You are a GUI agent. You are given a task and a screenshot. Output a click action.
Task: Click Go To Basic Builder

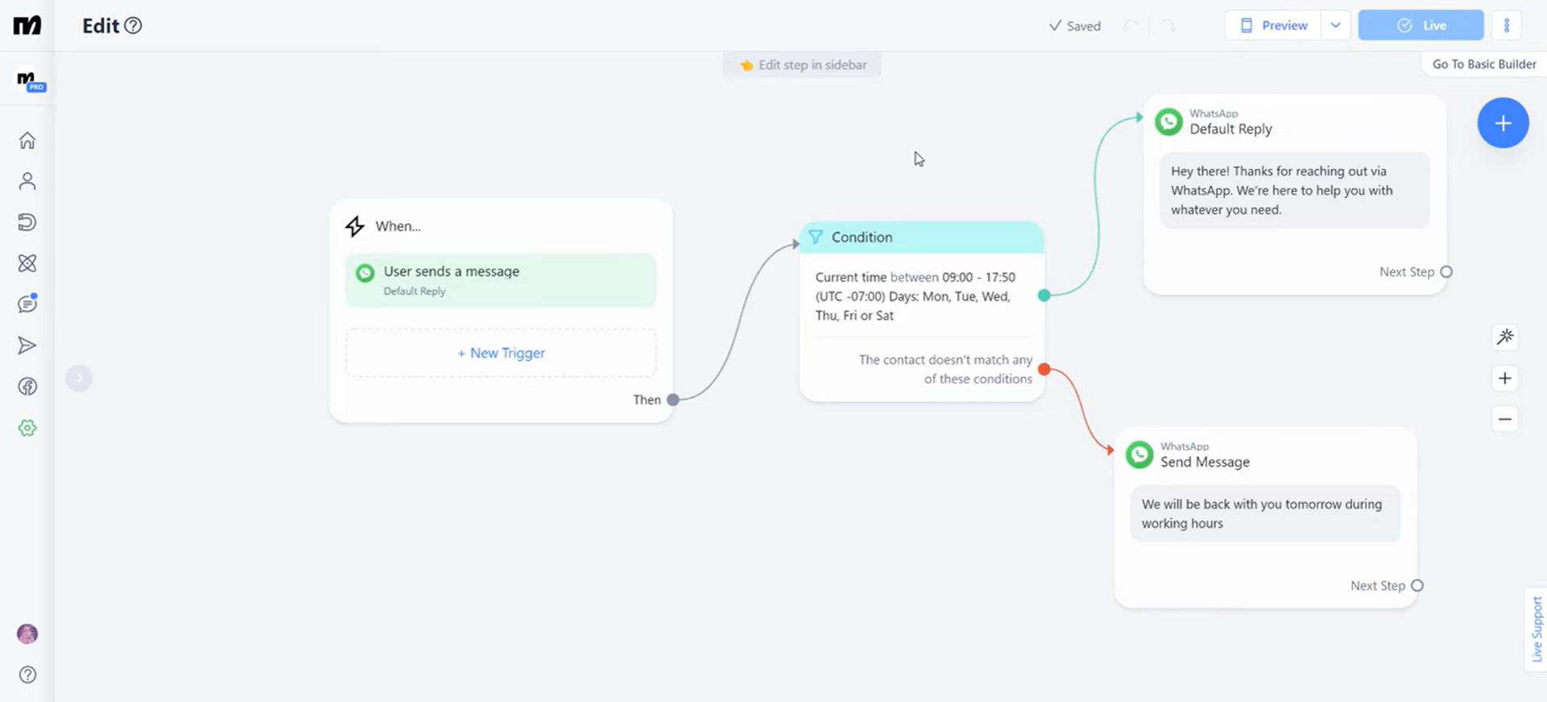(1483, 64)
